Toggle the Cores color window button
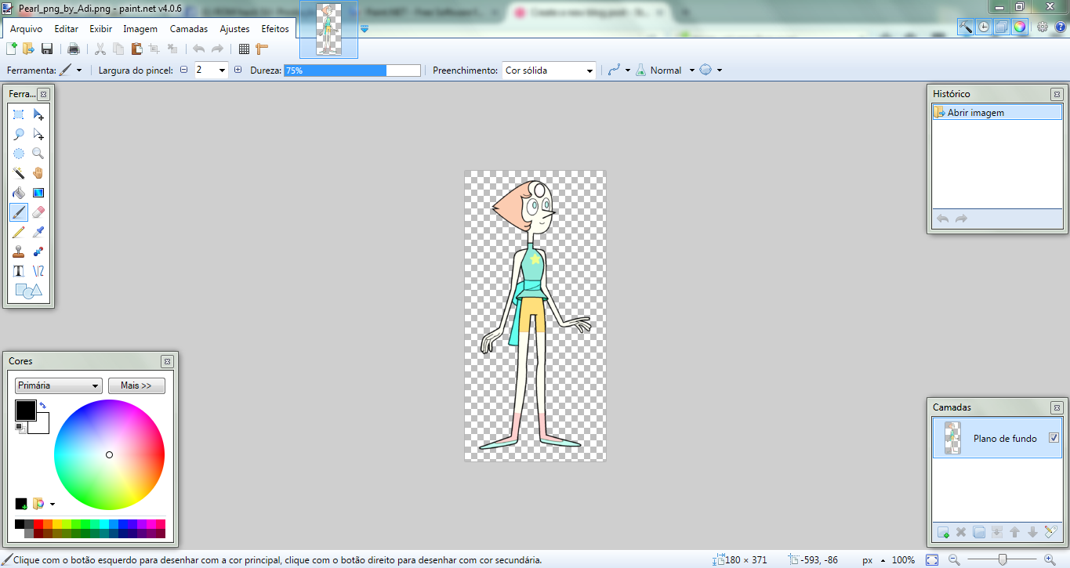This screenshot has width=1070, height=568. pos(1019,27)
